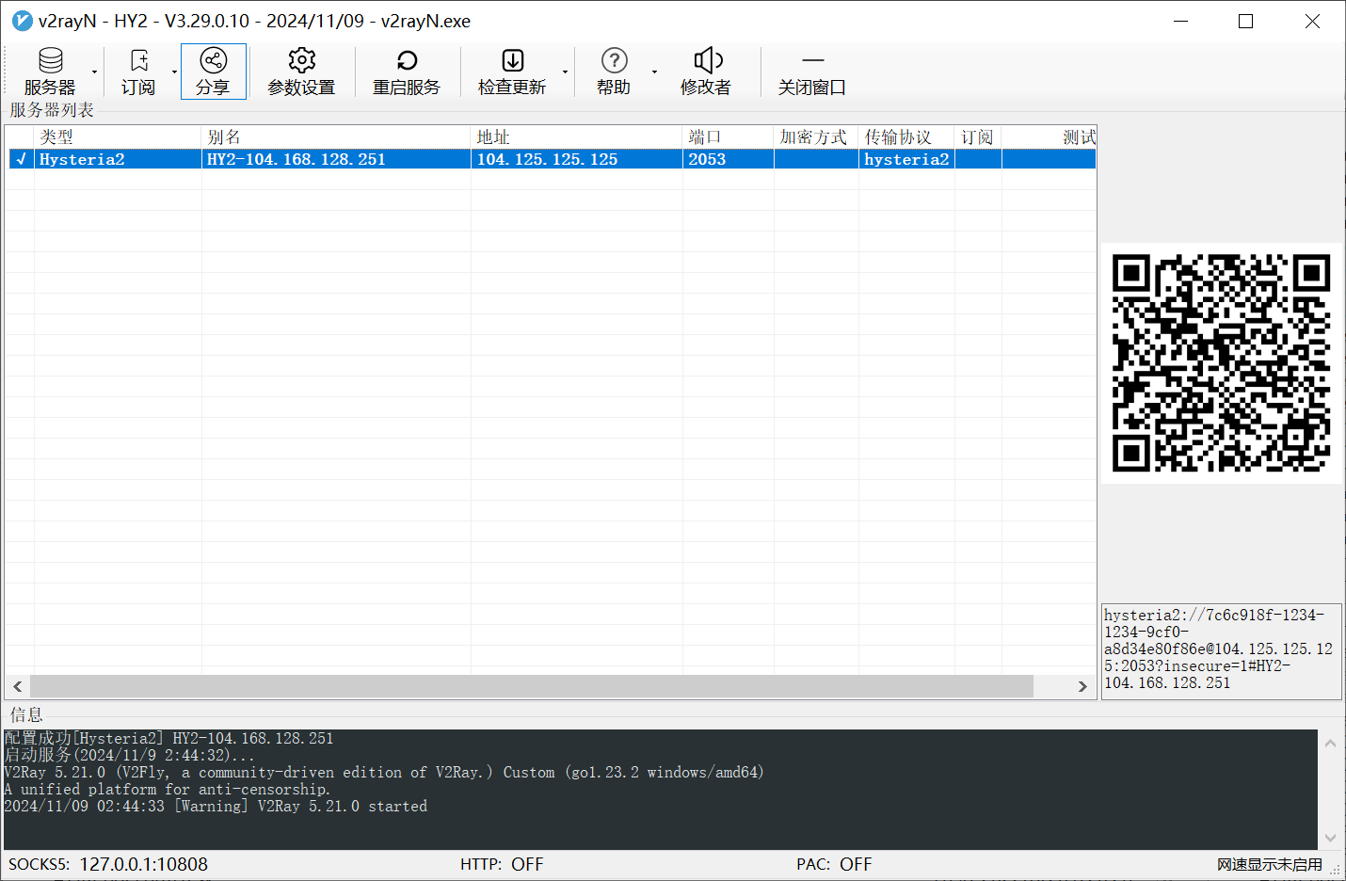Screen dimensions: 1346x881
Task: Click the 检查更新 (Check update) icon
Action: 512,61
